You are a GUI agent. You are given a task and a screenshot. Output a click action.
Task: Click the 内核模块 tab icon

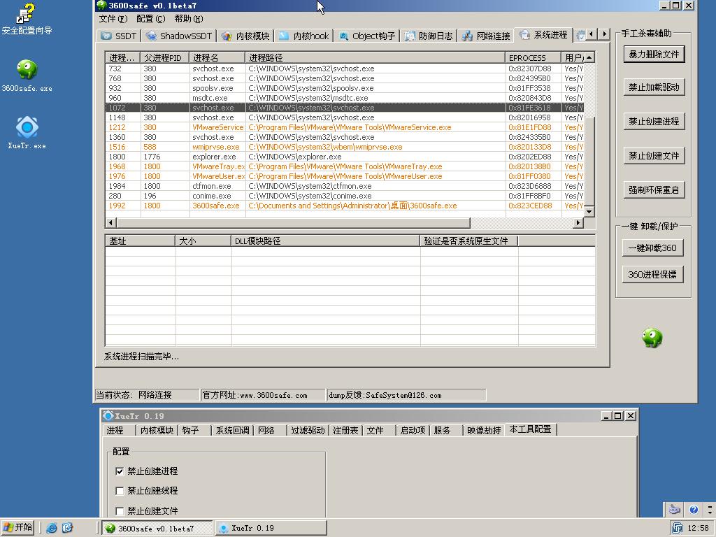pyautogui.click(x=227, y=36)
